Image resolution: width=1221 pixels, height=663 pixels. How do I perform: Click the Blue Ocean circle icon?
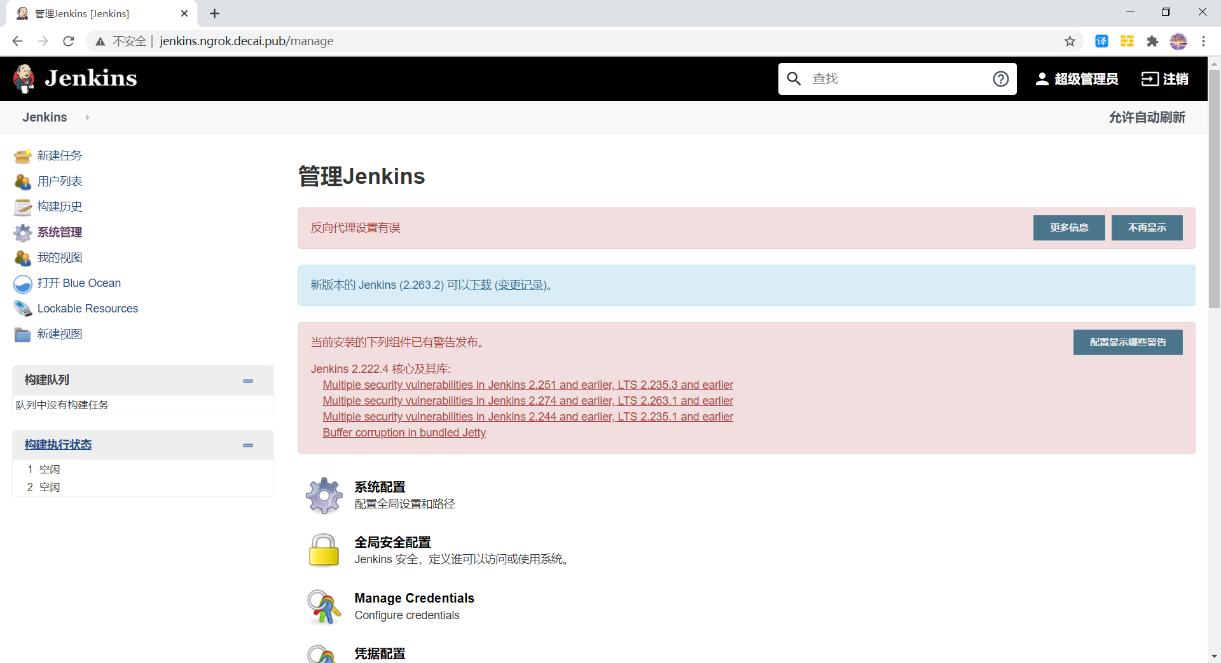(x=23, y=284)
